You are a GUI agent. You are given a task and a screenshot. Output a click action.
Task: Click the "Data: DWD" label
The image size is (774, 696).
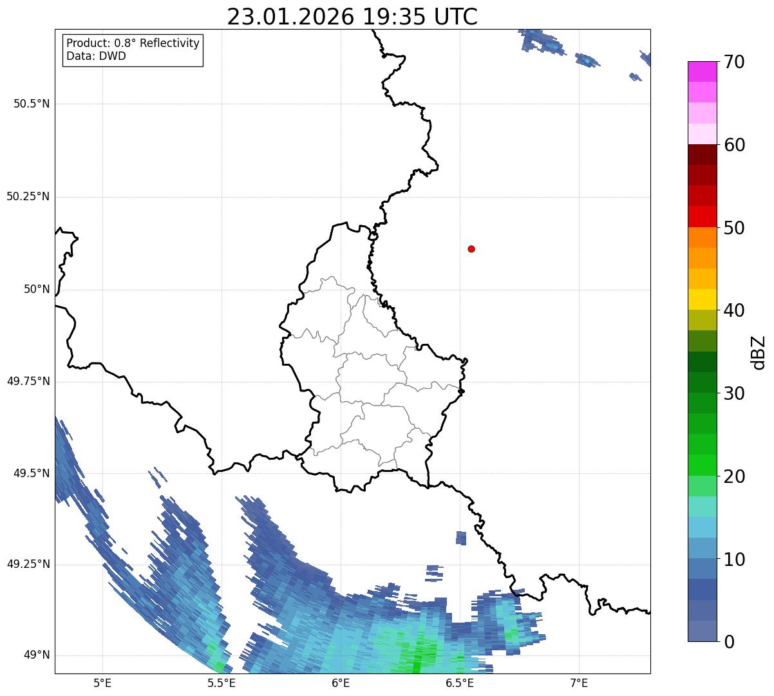point(96,56)
